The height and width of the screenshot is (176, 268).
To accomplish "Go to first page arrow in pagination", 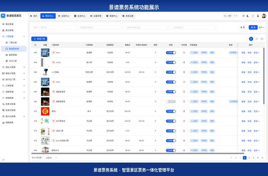I will click(231, 158).
